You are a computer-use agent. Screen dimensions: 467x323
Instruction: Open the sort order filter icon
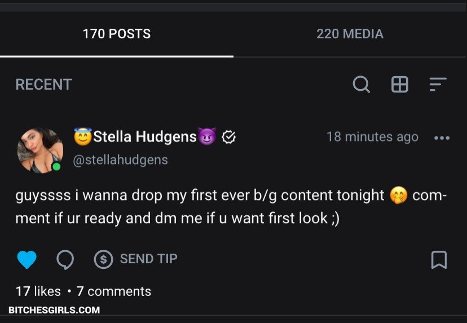(438, 85)
